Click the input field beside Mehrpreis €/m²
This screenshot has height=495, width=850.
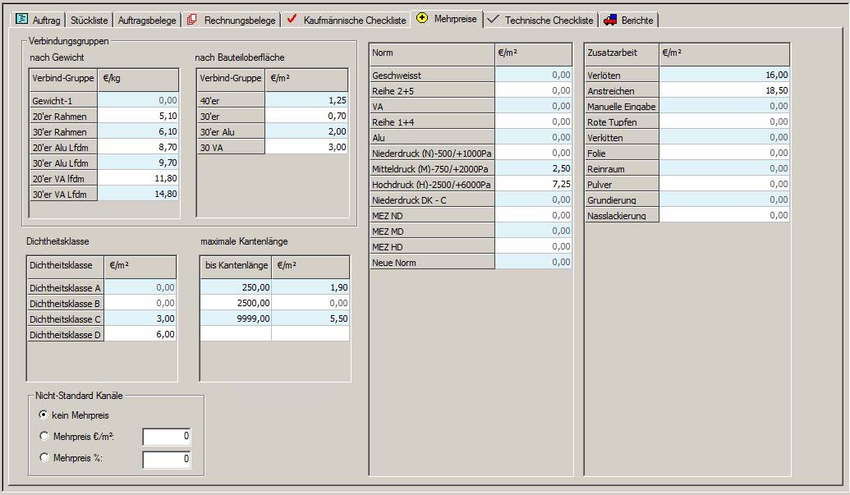click(x=166, y=437)
